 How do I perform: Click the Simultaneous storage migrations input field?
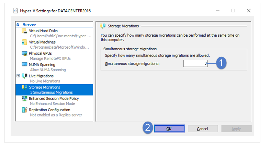[x=195, y=63]
